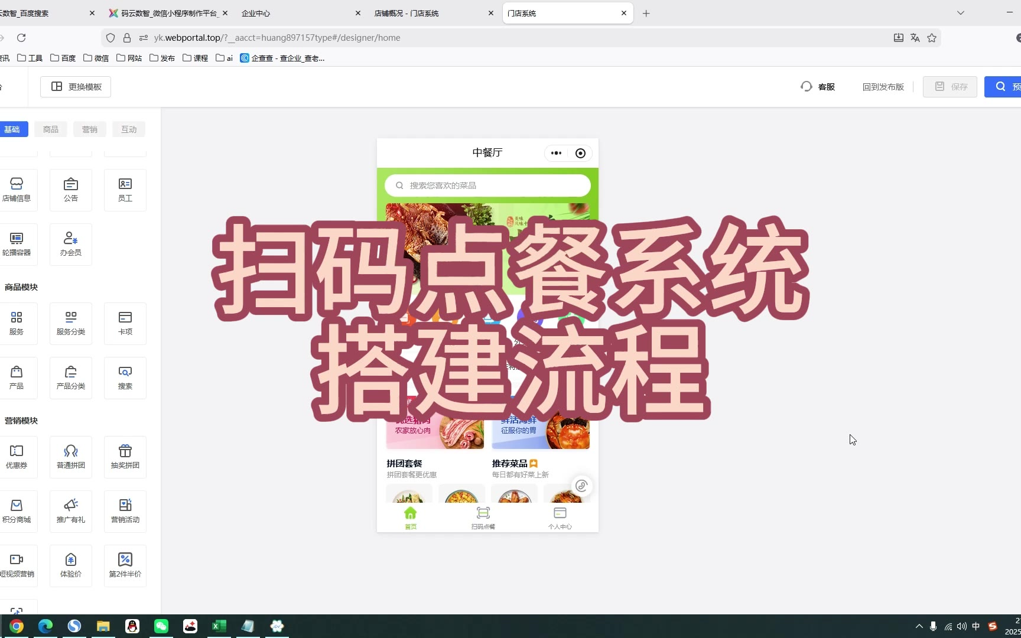Select the 员工 staff component icon
The height and width of the screenshot is (638, 1021).
coord(125,190)
